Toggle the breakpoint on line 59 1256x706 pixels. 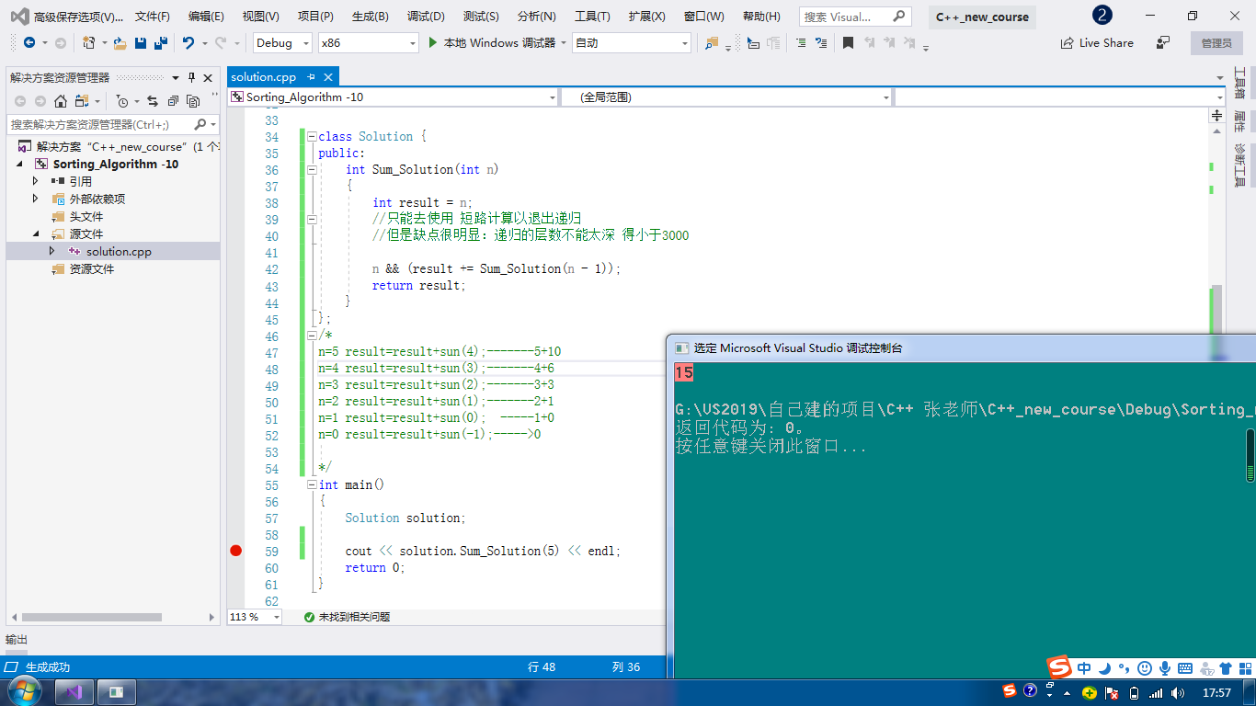pyautogui.click(x=235, y=551)
